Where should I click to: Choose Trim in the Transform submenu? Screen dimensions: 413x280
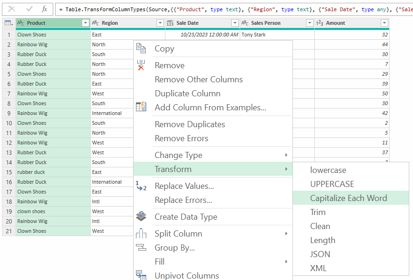(318, 212)
